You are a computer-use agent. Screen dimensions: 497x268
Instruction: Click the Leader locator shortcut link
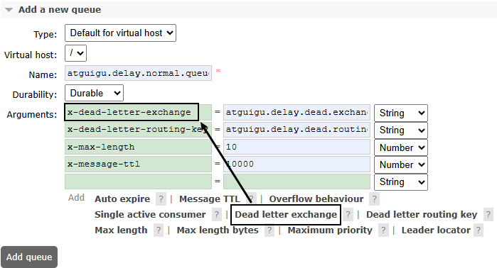(x=436, y=230)
